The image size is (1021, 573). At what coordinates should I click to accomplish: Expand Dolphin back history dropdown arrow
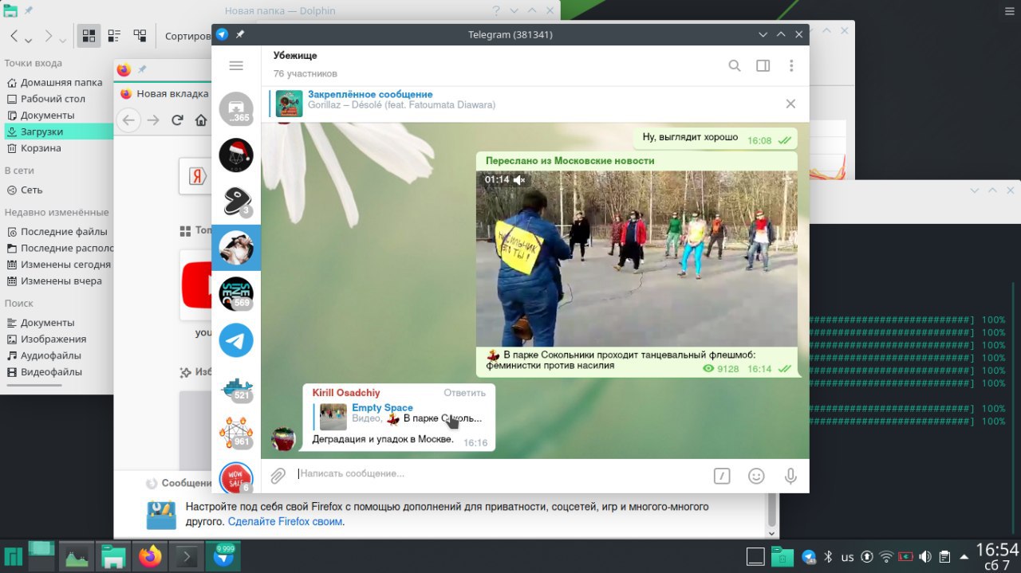[x=29, y=39]
